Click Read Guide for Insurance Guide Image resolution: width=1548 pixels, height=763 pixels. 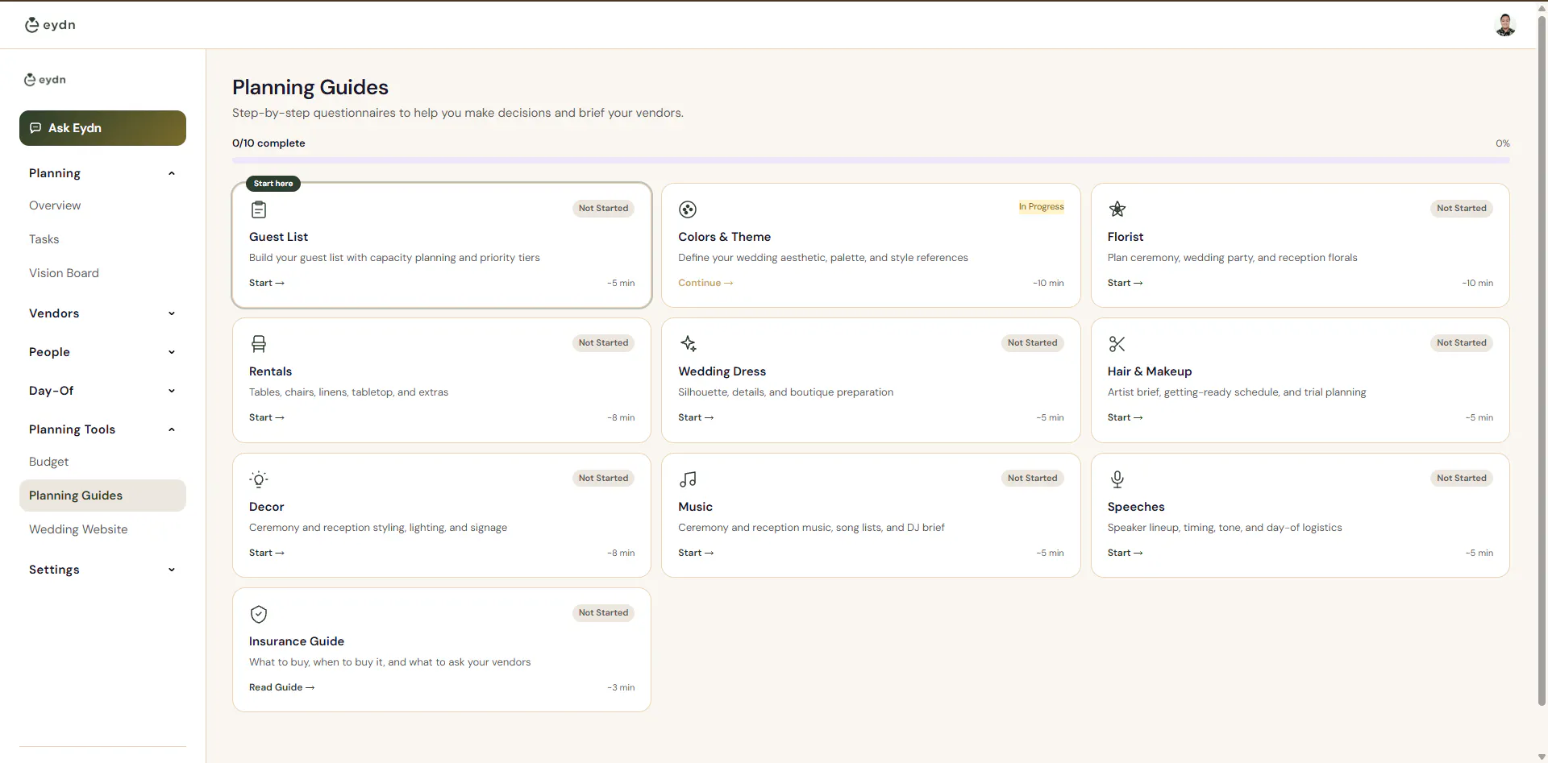[x=281, y=687]
